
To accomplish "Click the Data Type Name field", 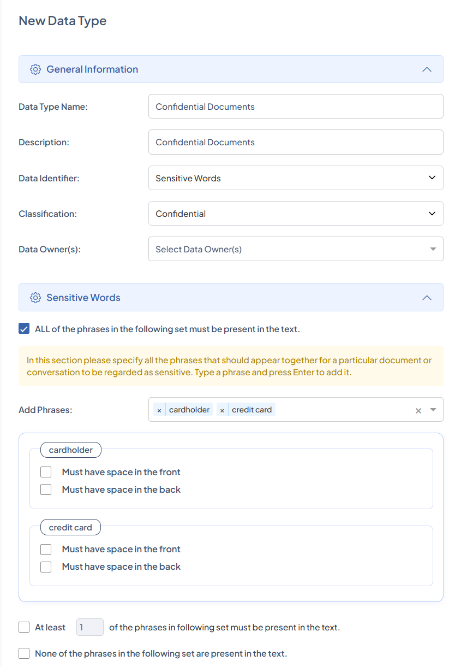I will click(x=295, y=107).
